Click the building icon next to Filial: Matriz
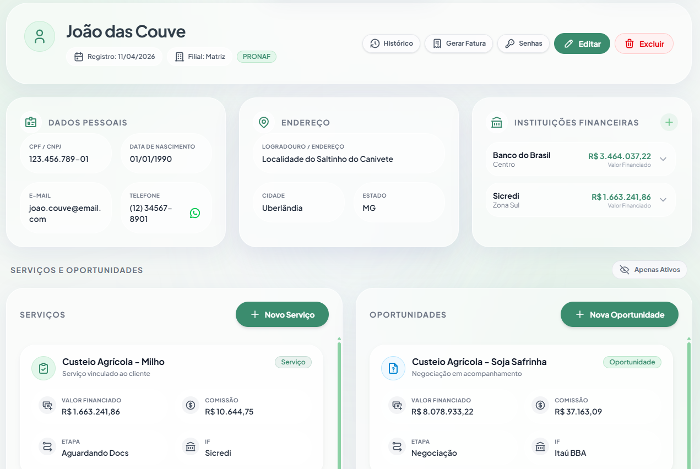Viewport: 700px width, 469px height. point(178,56)
